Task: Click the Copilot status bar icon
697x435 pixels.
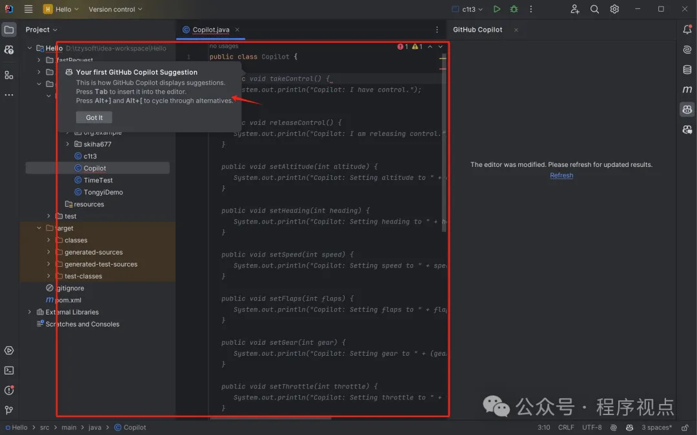Action: click(x=629, y=427)
